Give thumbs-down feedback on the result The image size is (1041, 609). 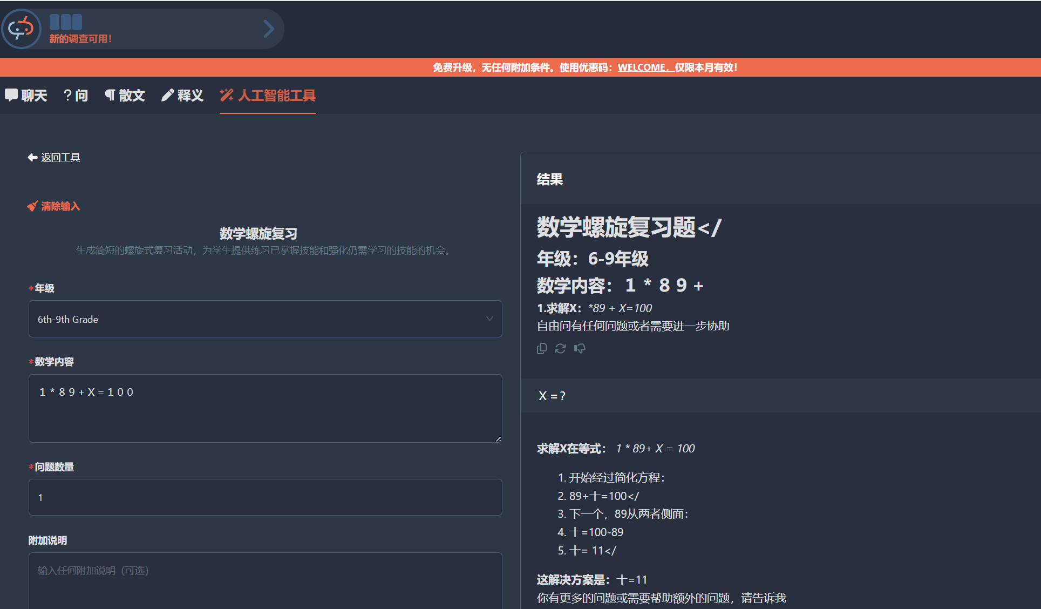(580, 349)
